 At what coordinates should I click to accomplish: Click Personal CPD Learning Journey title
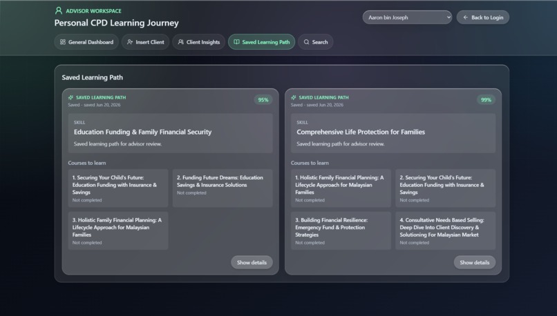pos(117,23)
